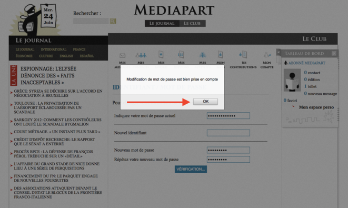Click the '1 billet' dashboard entry
The height and width of the screenshot is (208, 348).
[x=310, y=86]
